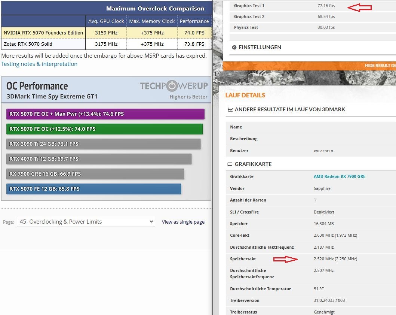The image size is (396, 315).
Task: Click the purple RTX 5070 FE OC + Max Pwr bar
Action: (105, 114)
